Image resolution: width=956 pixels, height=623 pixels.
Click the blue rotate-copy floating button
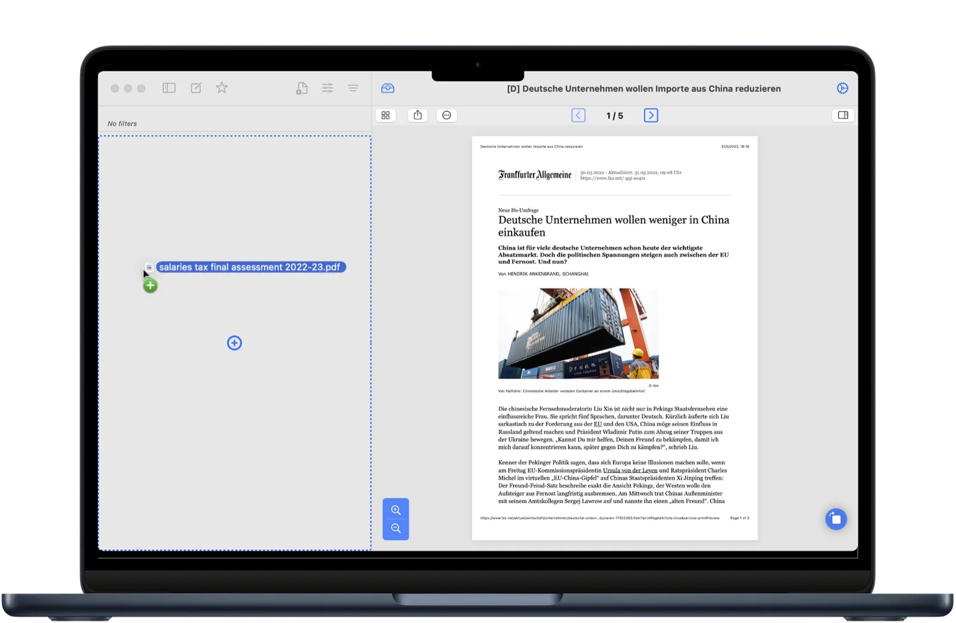pos(836,519)
